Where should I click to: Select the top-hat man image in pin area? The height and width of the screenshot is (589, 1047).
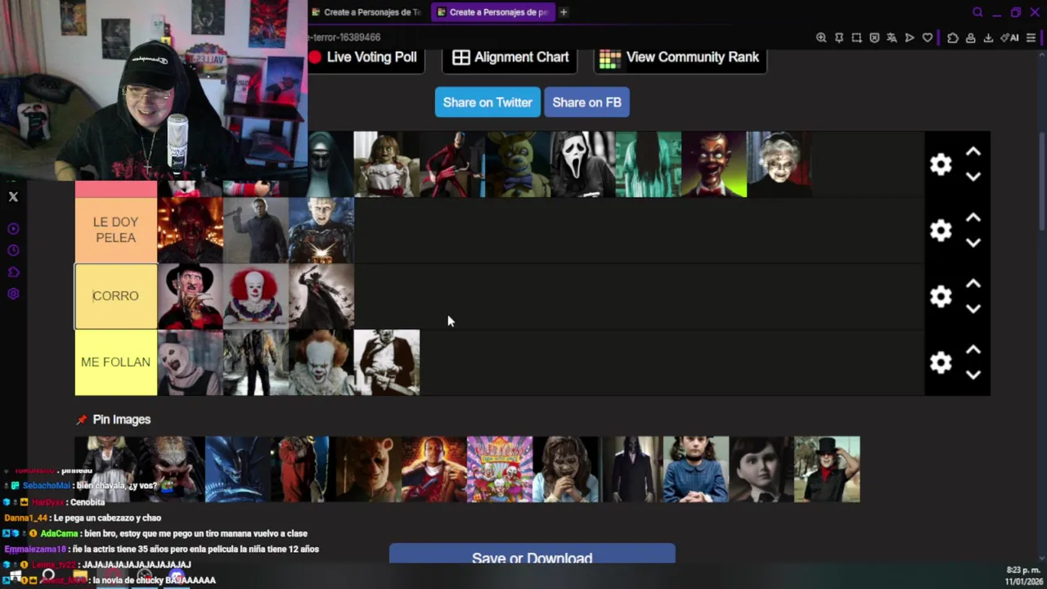click(x=827, y=469)
